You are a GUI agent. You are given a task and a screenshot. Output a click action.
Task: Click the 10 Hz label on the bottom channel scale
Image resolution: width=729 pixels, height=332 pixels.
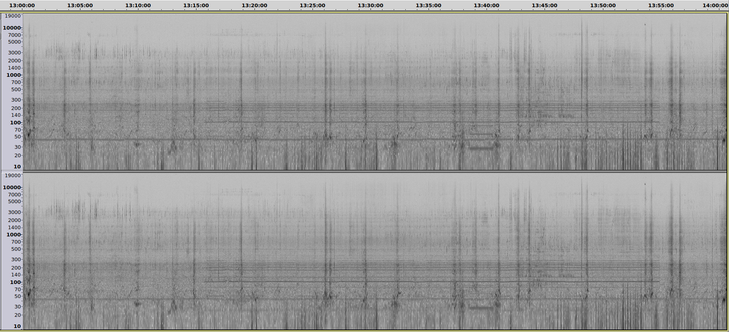(x=17, y=326)
